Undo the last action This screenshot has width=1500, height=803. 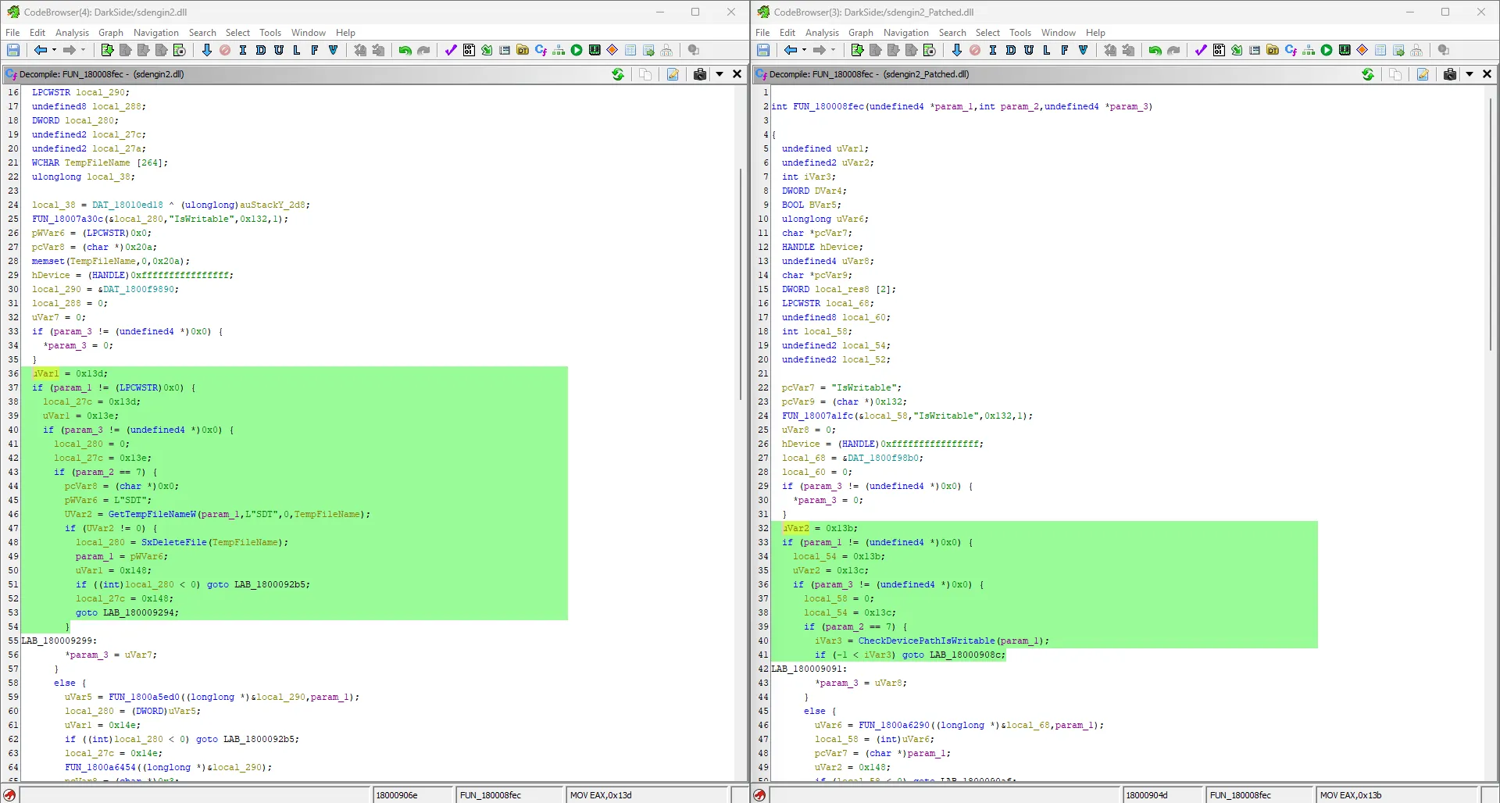click(x=405, y=49)
